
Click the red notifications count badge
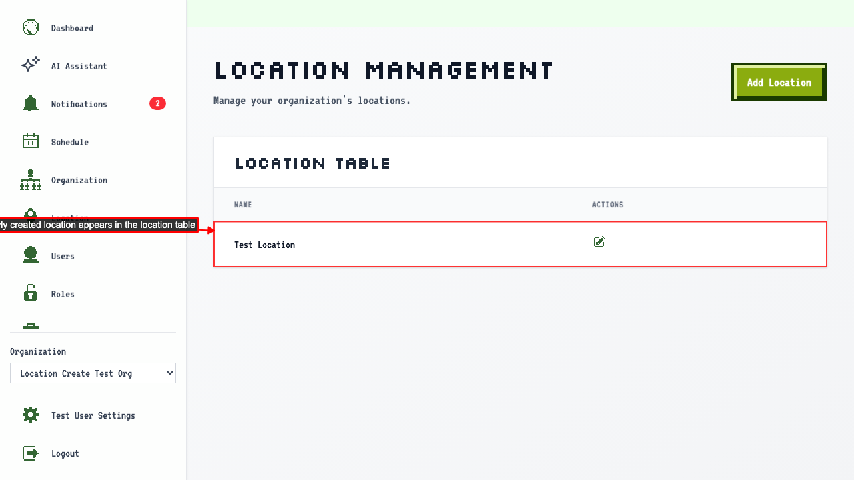coord(157,103)
